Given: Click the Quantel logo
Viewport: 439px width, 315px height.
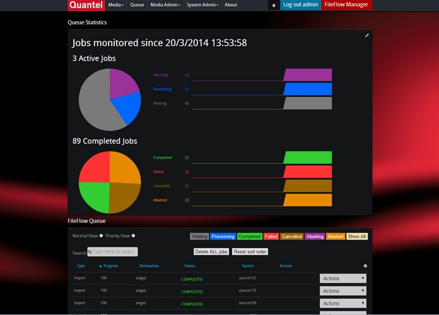Looking at the screenshot, I should [86, 5].
